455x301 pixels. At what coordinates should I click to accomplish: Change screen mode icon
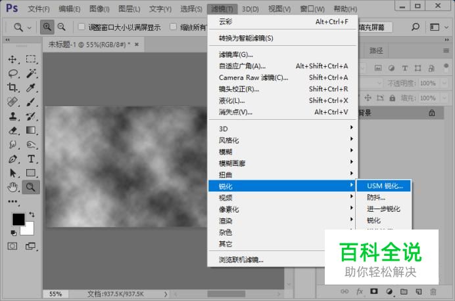tap(30, 247)
